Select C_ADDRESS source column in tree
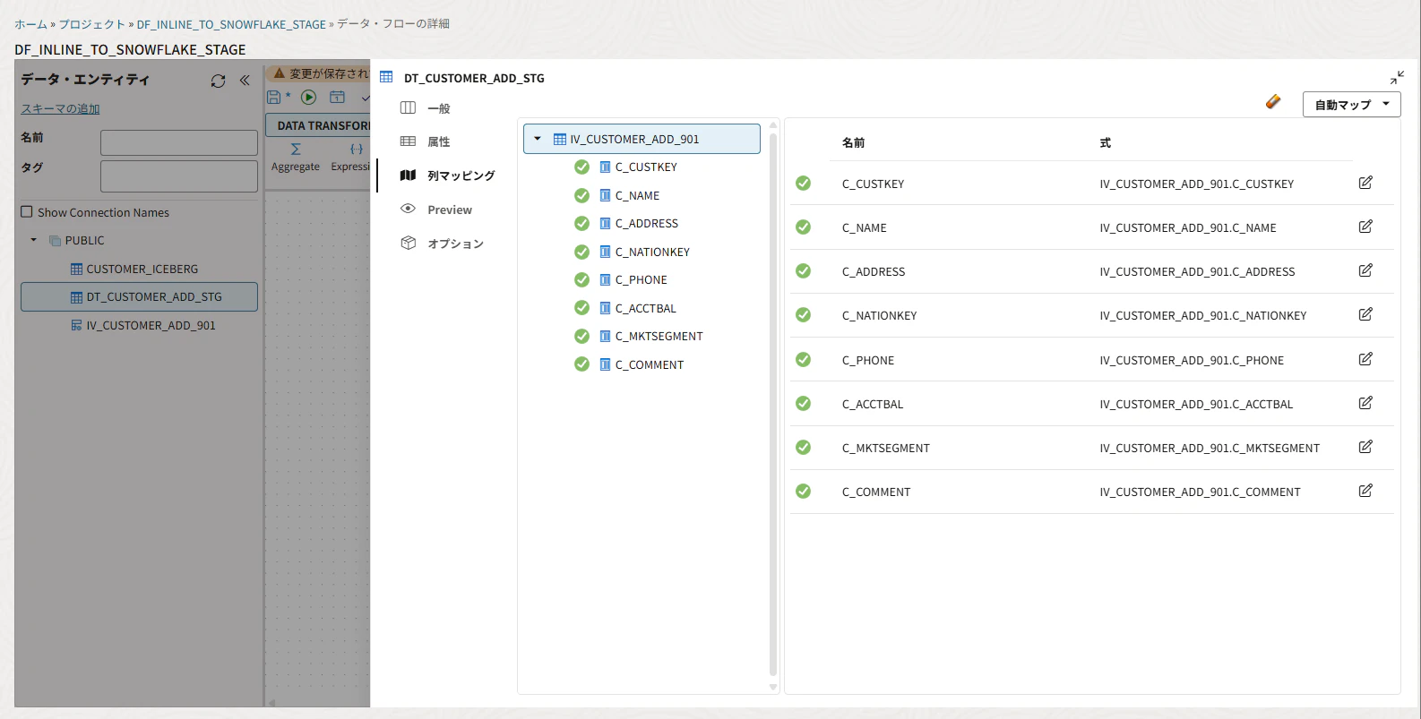 coord(646,223)
